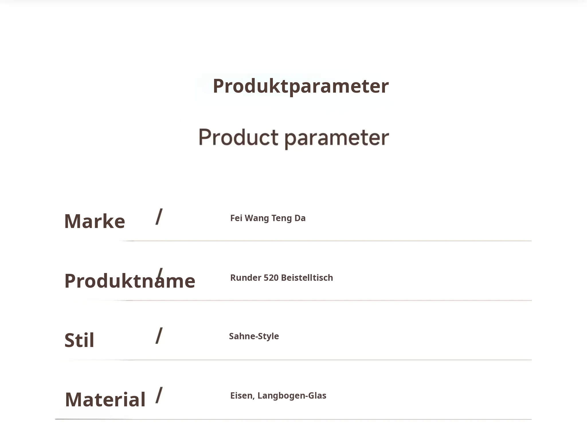This screenshot has width=587, height=429.
Task: Click divider line under Marke row
Action: 327,241
